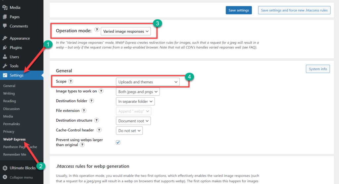339x184 pixels.
Task: Open help for Operation mode
Action: coord(97,30)
